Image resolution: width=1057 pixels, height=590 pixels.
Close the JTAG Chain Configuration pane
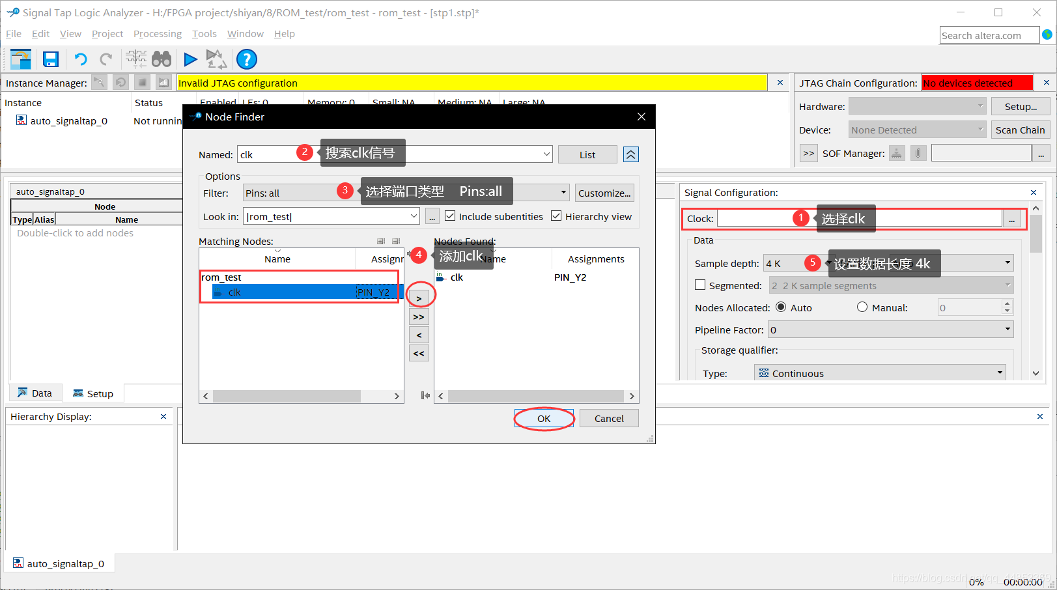1047,83
